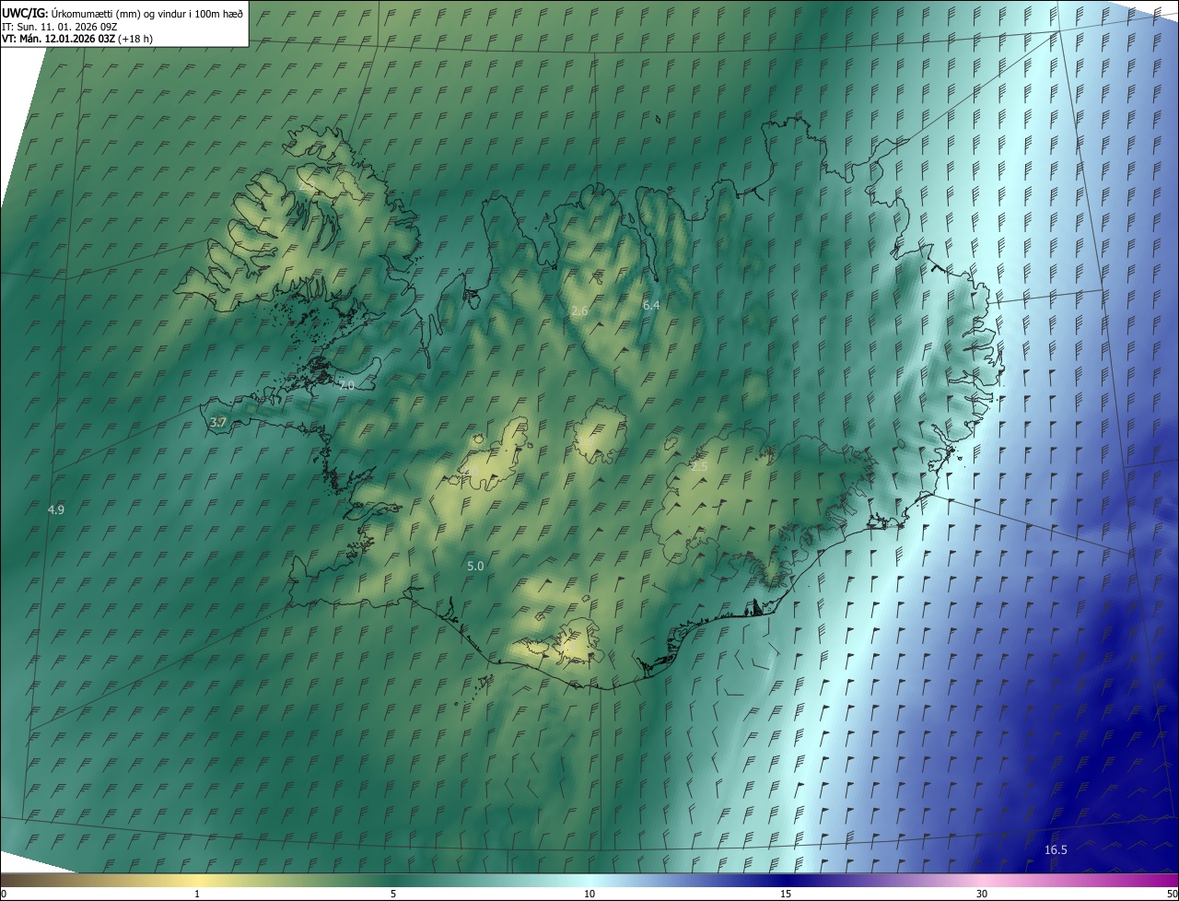Viewport: 1179px width, 901px height.
Task: Click the 6.4 value label on map
Action: [x=651, y=305]
